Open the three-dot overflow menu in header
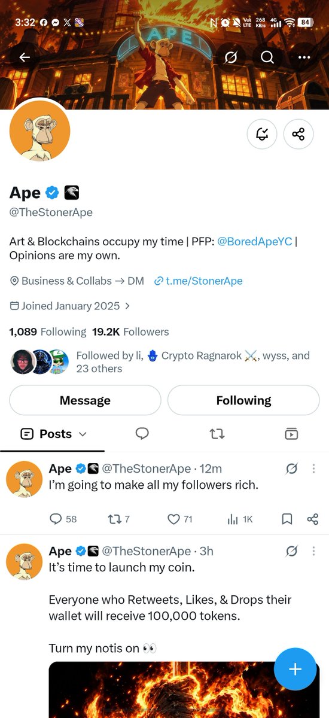This screenshot has width=329, height=718. 304,57
